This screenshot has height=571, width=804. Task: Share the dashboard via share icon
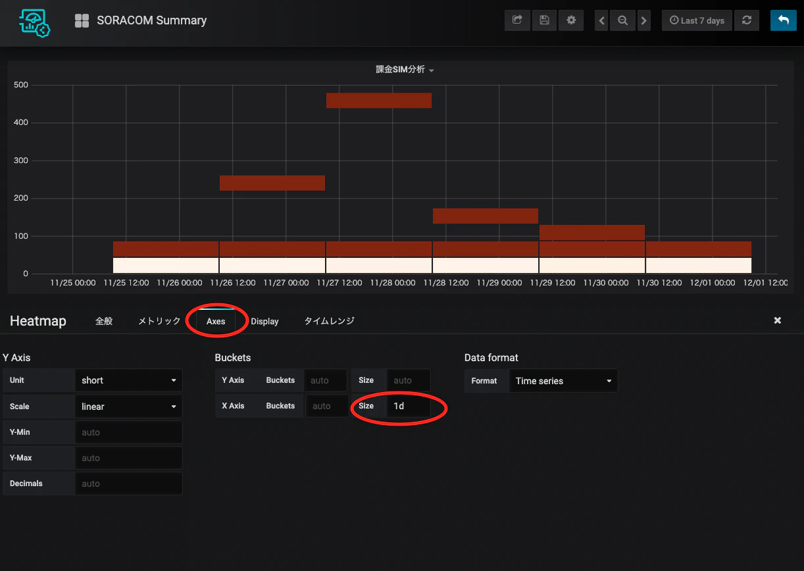click(517, 20)
